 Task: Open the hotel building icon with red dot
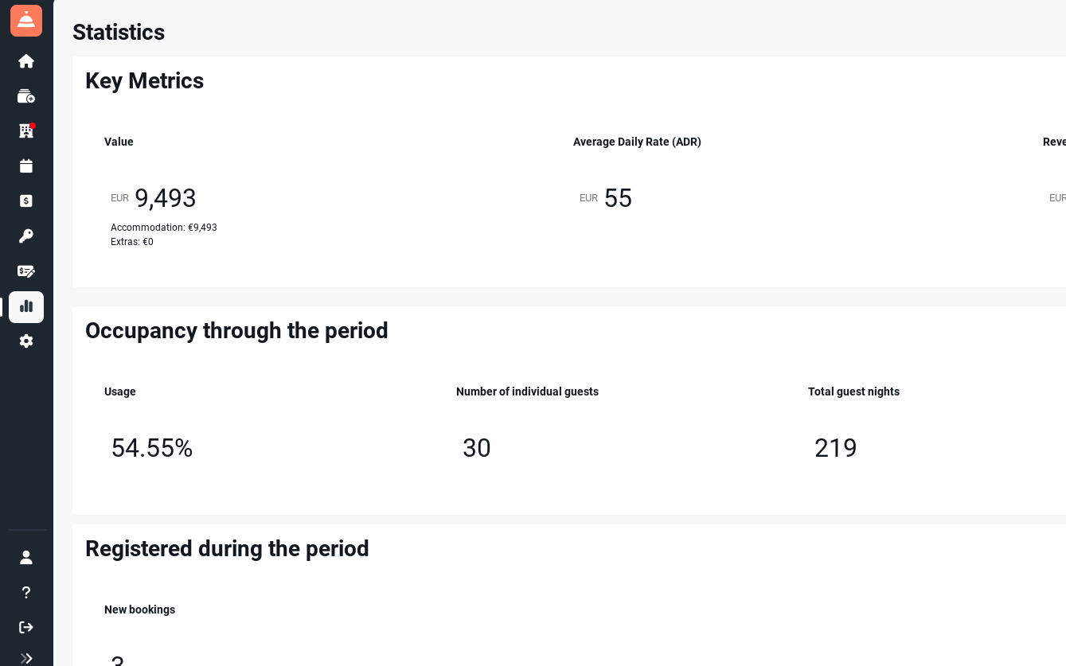[x=26, y=131]
